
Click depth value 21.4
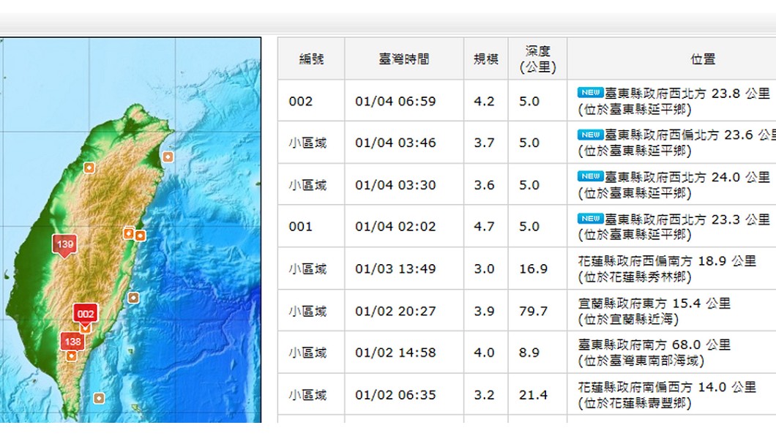[534, 396]
